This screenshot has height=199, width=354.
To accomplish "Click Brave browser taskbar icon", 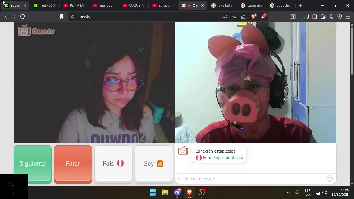I will [189, 192].
